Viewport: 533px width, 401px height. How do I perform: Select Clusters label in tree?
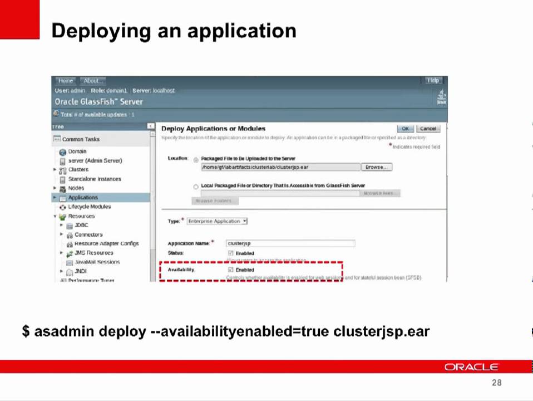click(78, 169)
